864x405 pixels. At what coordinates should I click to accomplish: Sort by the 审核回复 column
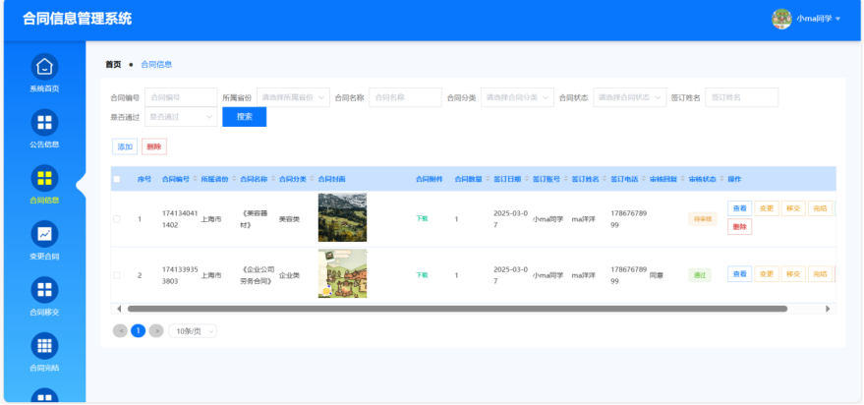pyautogui.click(x=683, y=179)
